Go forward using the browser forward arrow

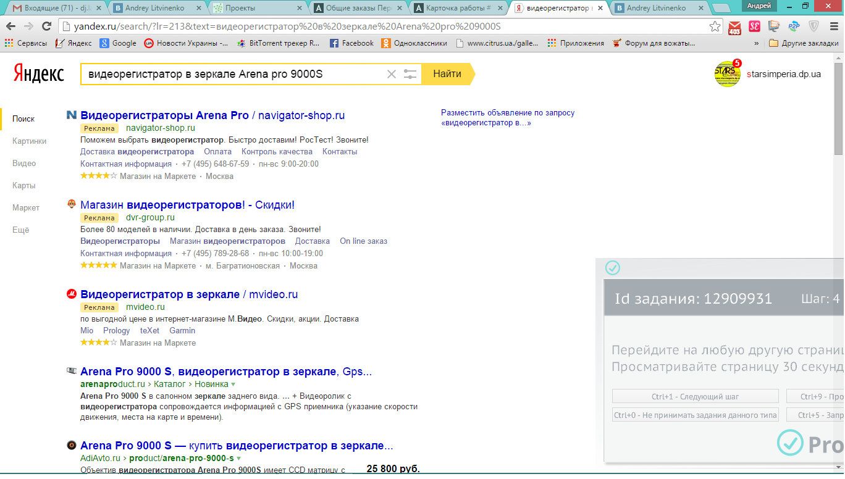28,27
